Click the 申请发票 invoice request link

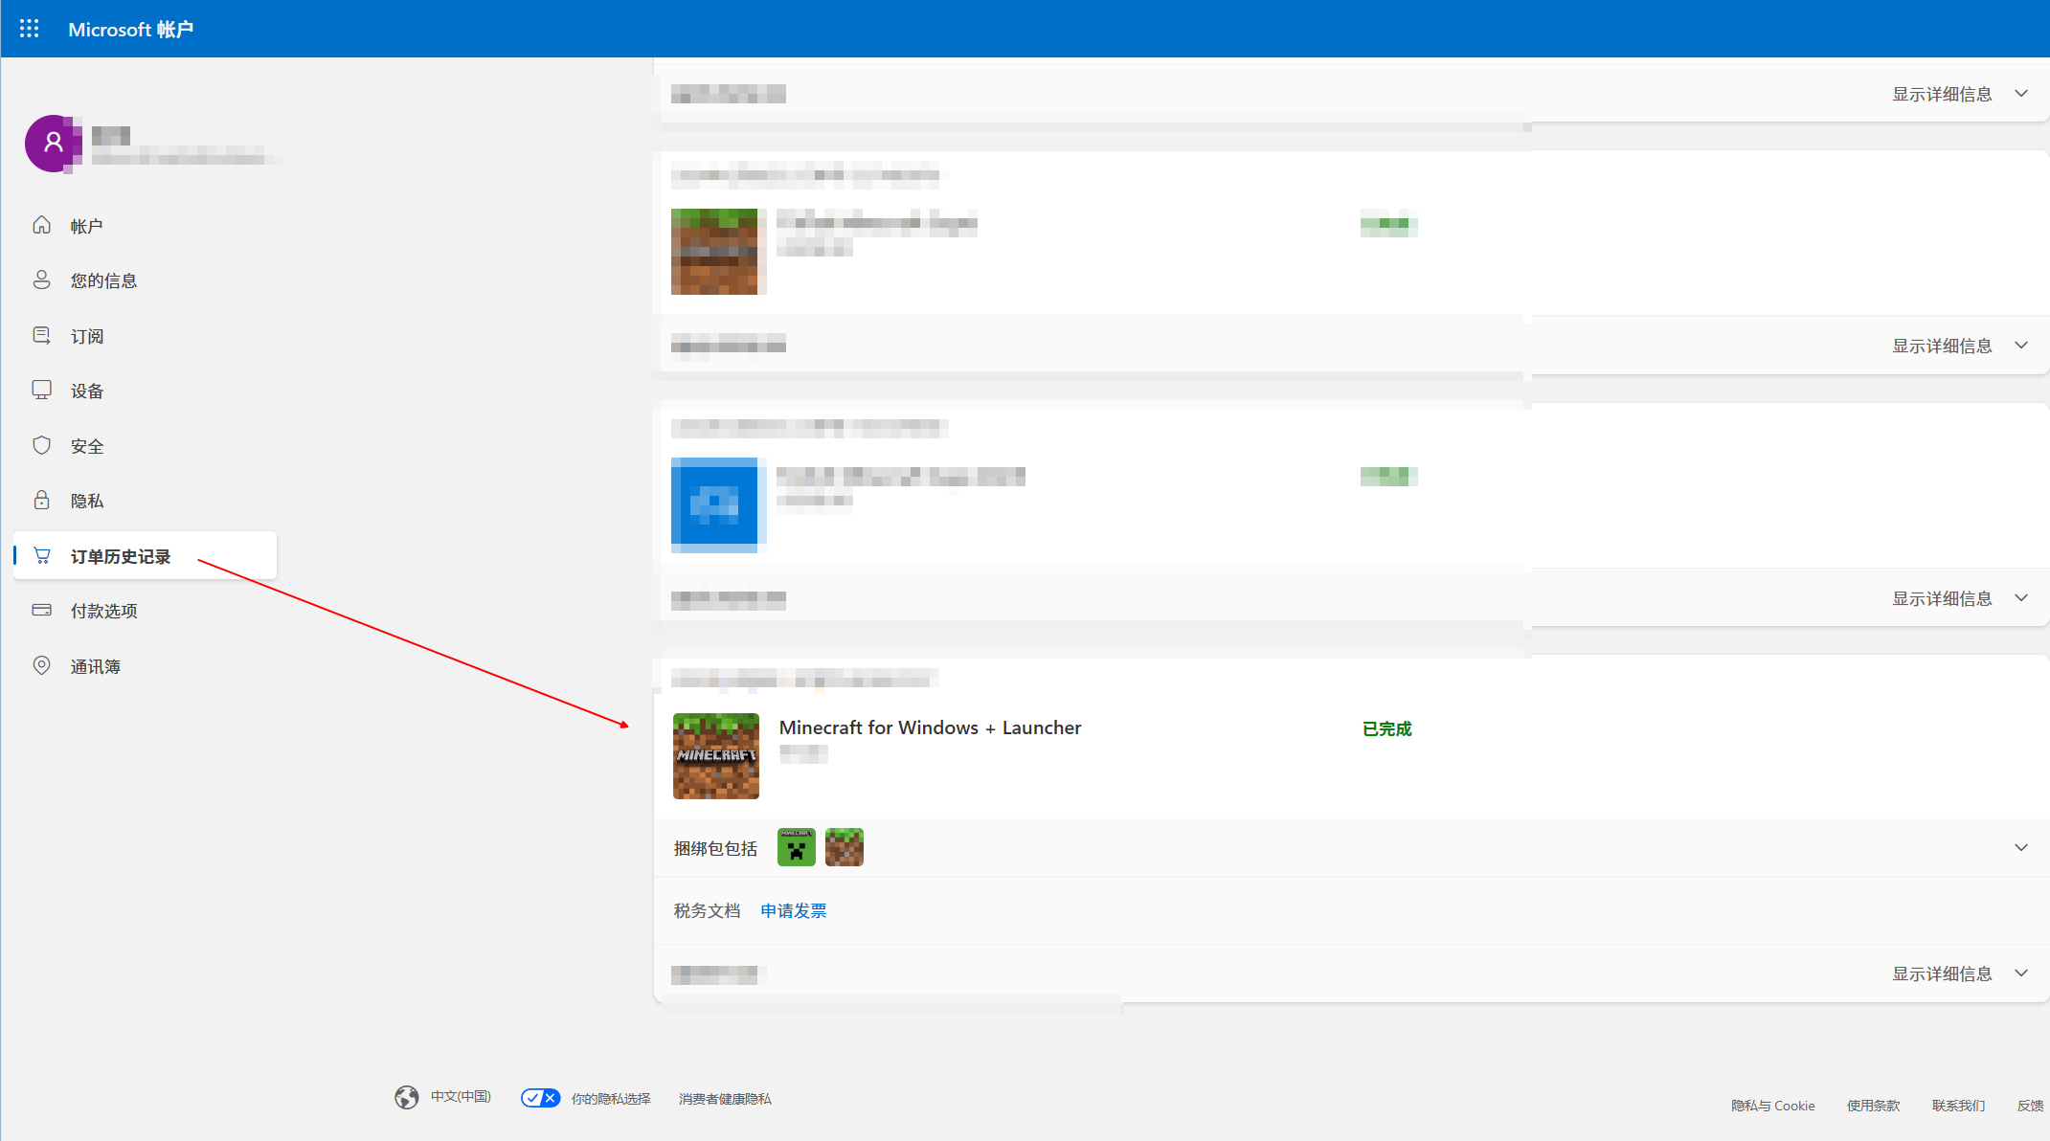click(x=793, y=910)
